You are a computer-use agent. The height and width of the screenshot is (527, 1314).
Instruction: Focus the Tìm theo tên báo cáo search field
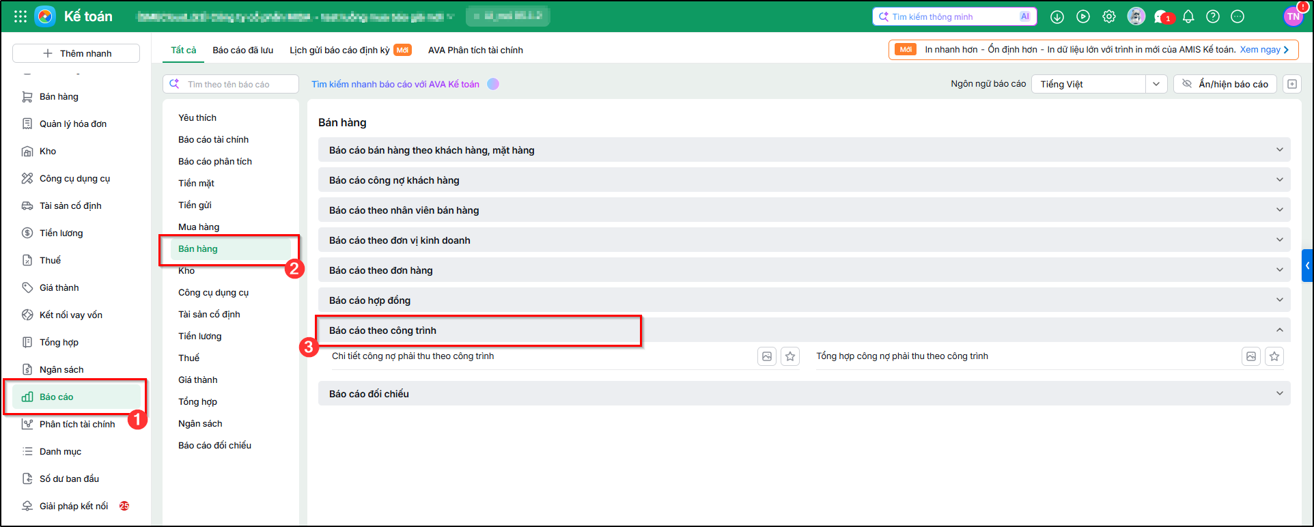point(231,84)
